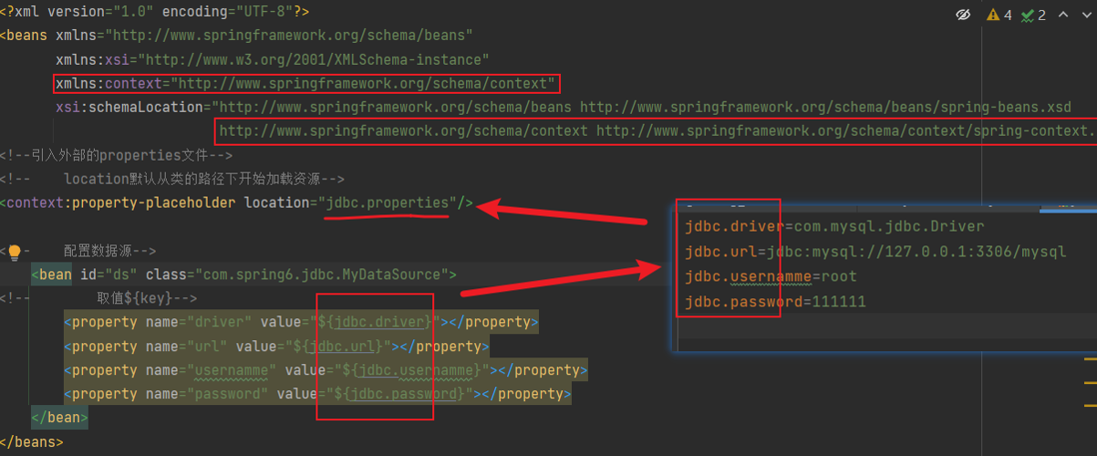
Task: Click the opening beans xmlns tag line
Action: coord(236,36)
